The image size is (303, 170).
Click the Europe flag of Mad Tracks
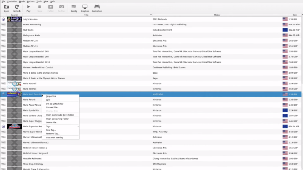285,30
